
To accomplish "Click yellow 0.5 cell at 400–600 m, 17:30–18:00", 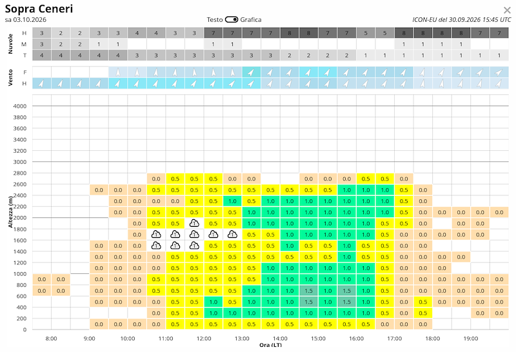I will click(423, 302).
